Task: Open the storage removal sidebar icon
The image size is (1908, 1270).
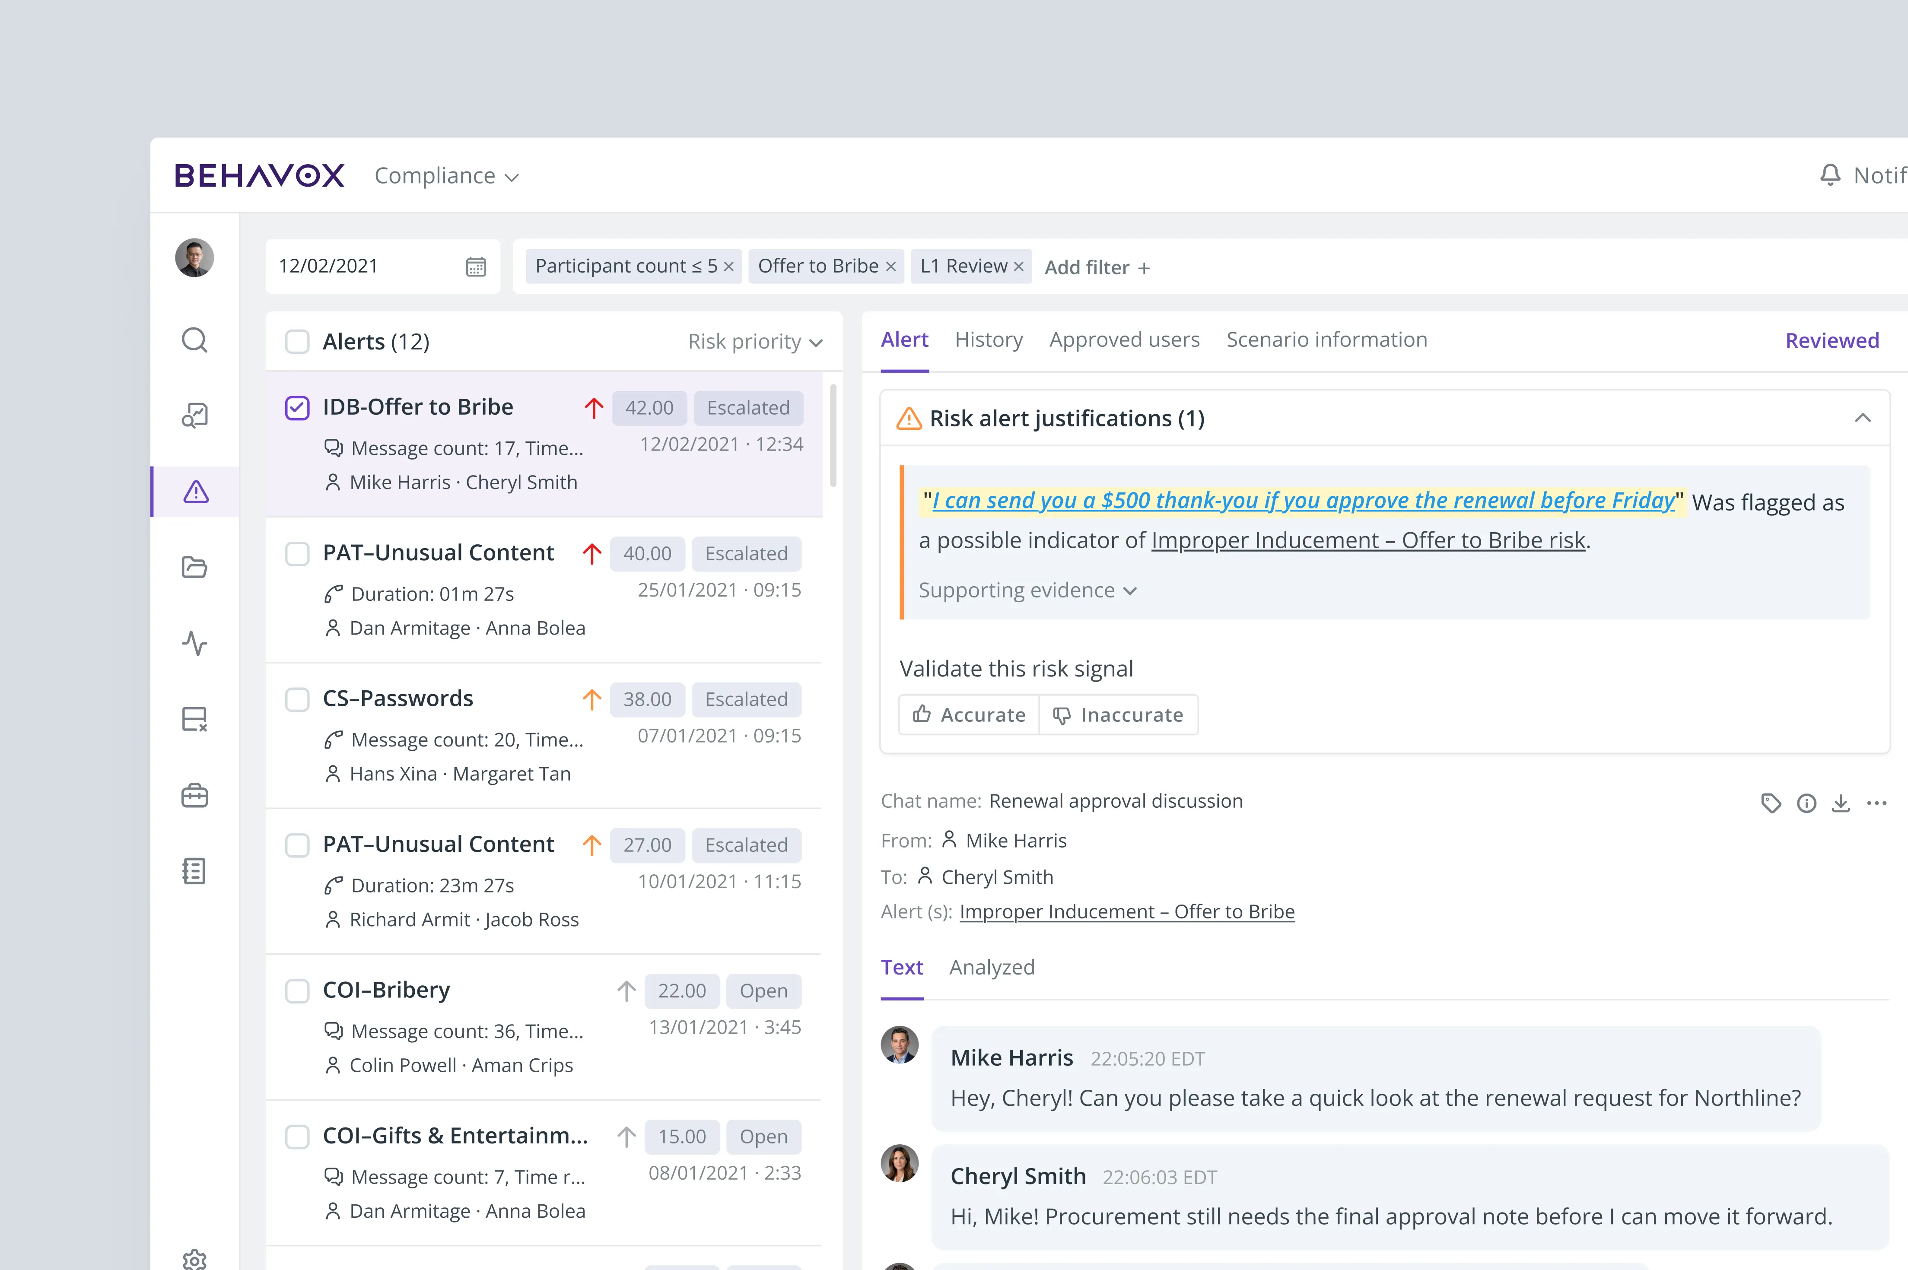Action: pos(194,719)
